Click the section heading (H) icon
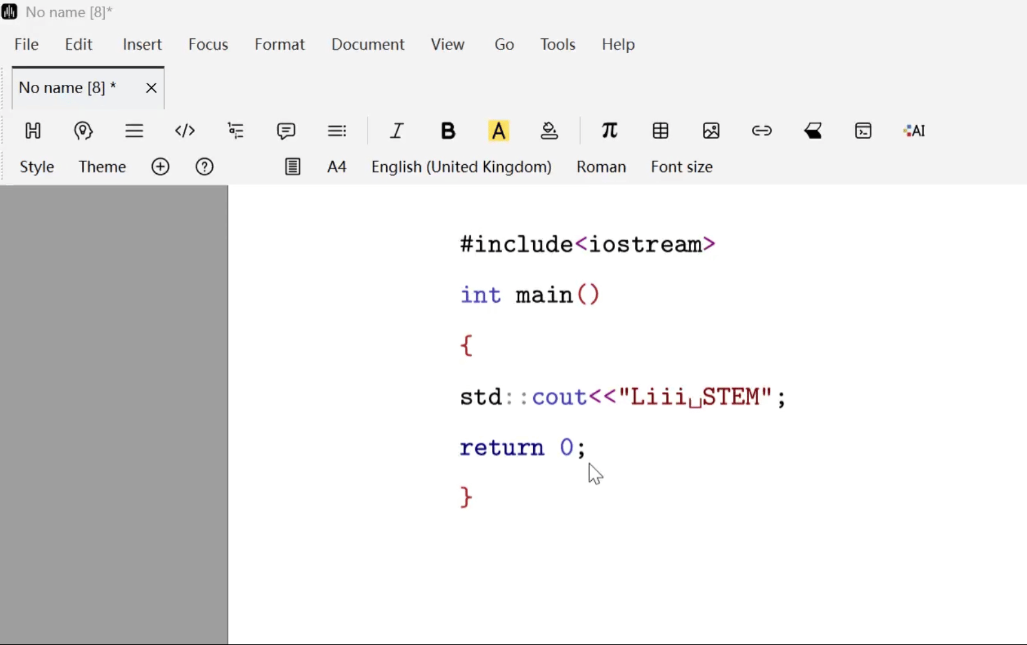The width and height of the screenshot is (1027, 645). (33, 130)
